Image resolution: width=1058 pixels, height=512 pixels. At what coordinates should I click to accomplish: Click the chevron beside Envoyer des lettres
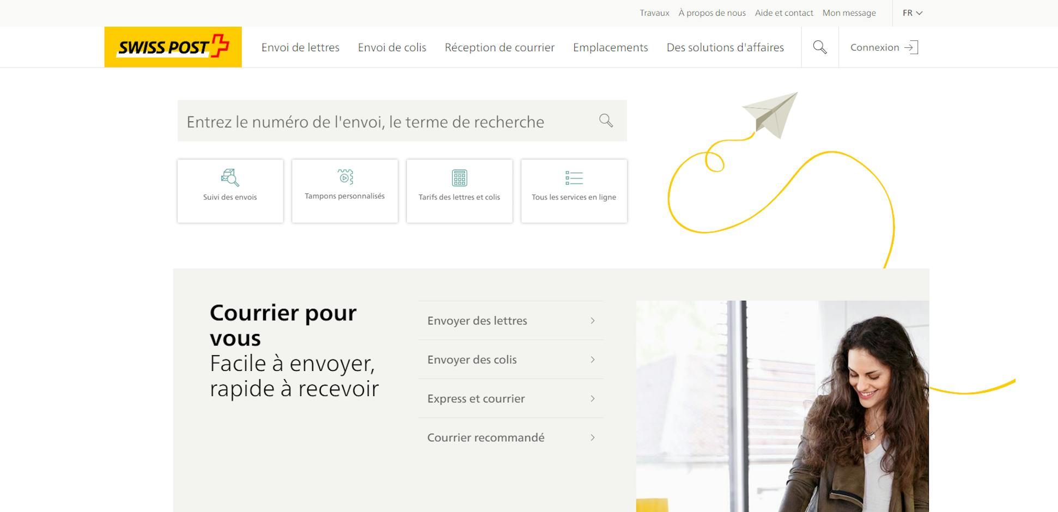click(x=592, y=321)
